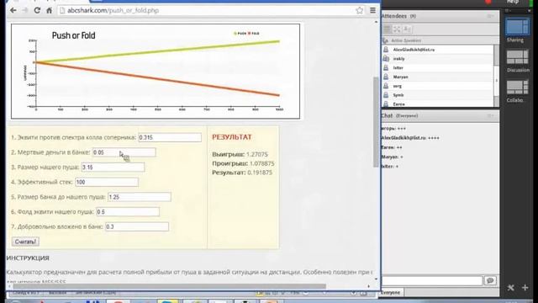The height and width of the screenshot is (303, 538).
Task: Select the attendee status view icon
Action: point(407,29)
